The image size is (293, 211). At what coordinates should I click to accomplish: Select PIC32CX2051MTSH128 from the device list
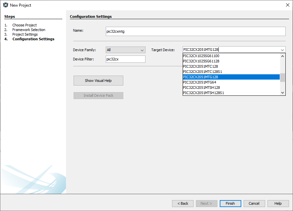tap(231, 88)
